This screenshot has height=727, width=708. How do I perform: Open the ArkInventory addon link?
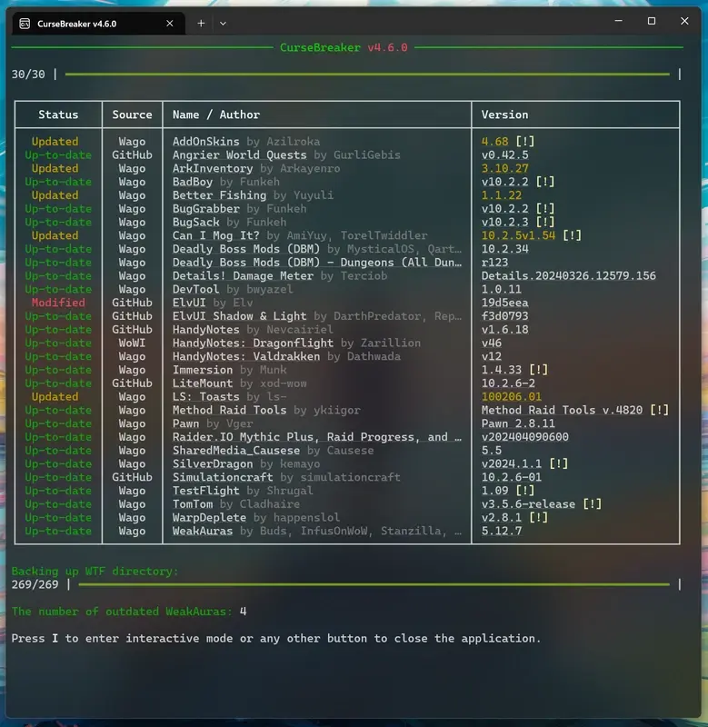pos(213,168)
